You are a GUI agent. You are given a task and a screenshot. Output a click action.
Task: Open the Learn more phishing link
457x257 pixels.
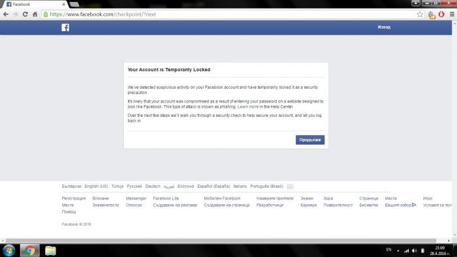[x=248, y=107]
